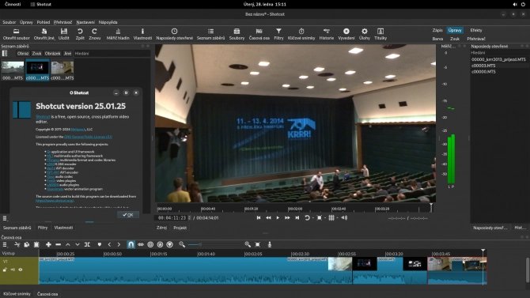Image resolution: width=530 pixels, height=298 pixels.
Task: Split clip at playhead in timeline
Action: point(87,244)
